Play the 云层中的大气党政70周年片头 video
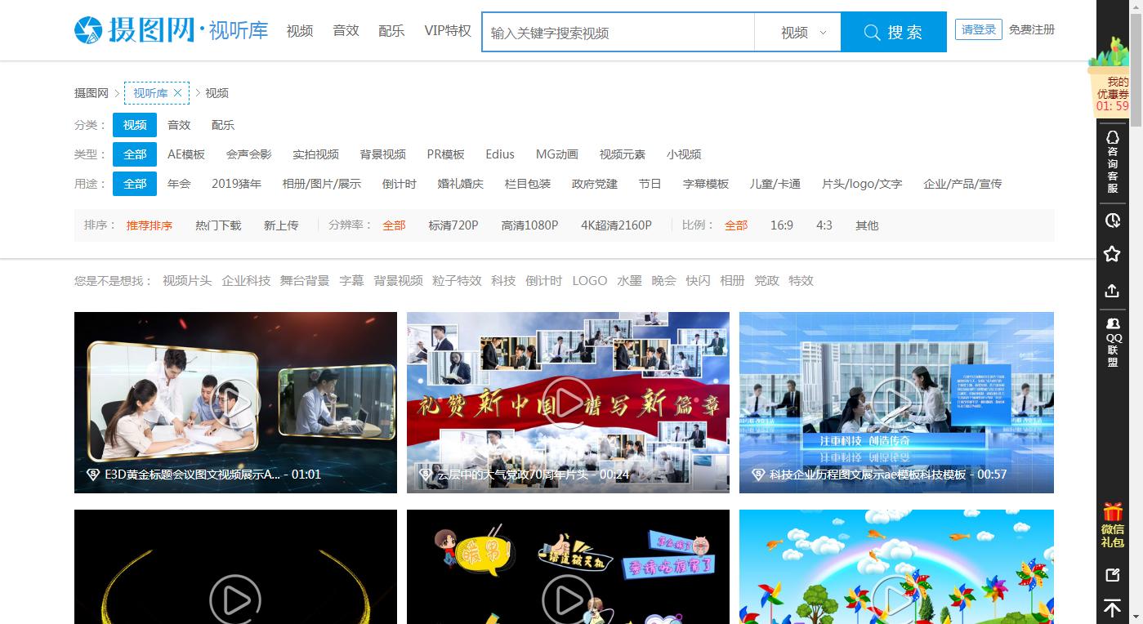 [x=567, y=402]
